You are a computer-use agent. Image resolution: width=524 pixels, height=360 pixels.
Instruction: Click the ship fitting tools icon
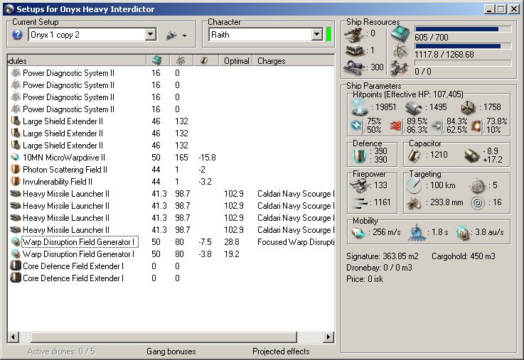(x=172, y=35)
